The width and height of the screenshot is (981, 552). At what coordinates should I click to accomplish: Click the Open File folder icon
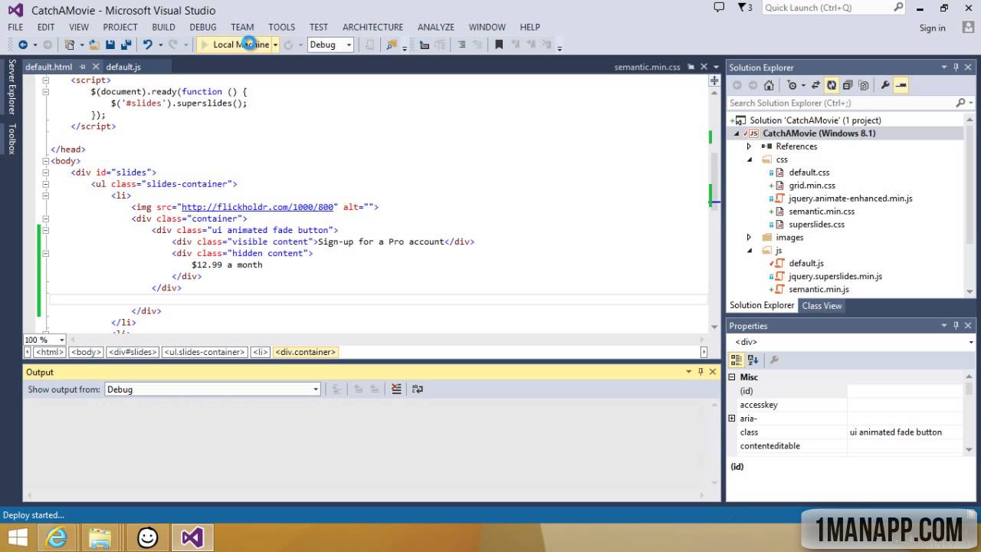94,44
